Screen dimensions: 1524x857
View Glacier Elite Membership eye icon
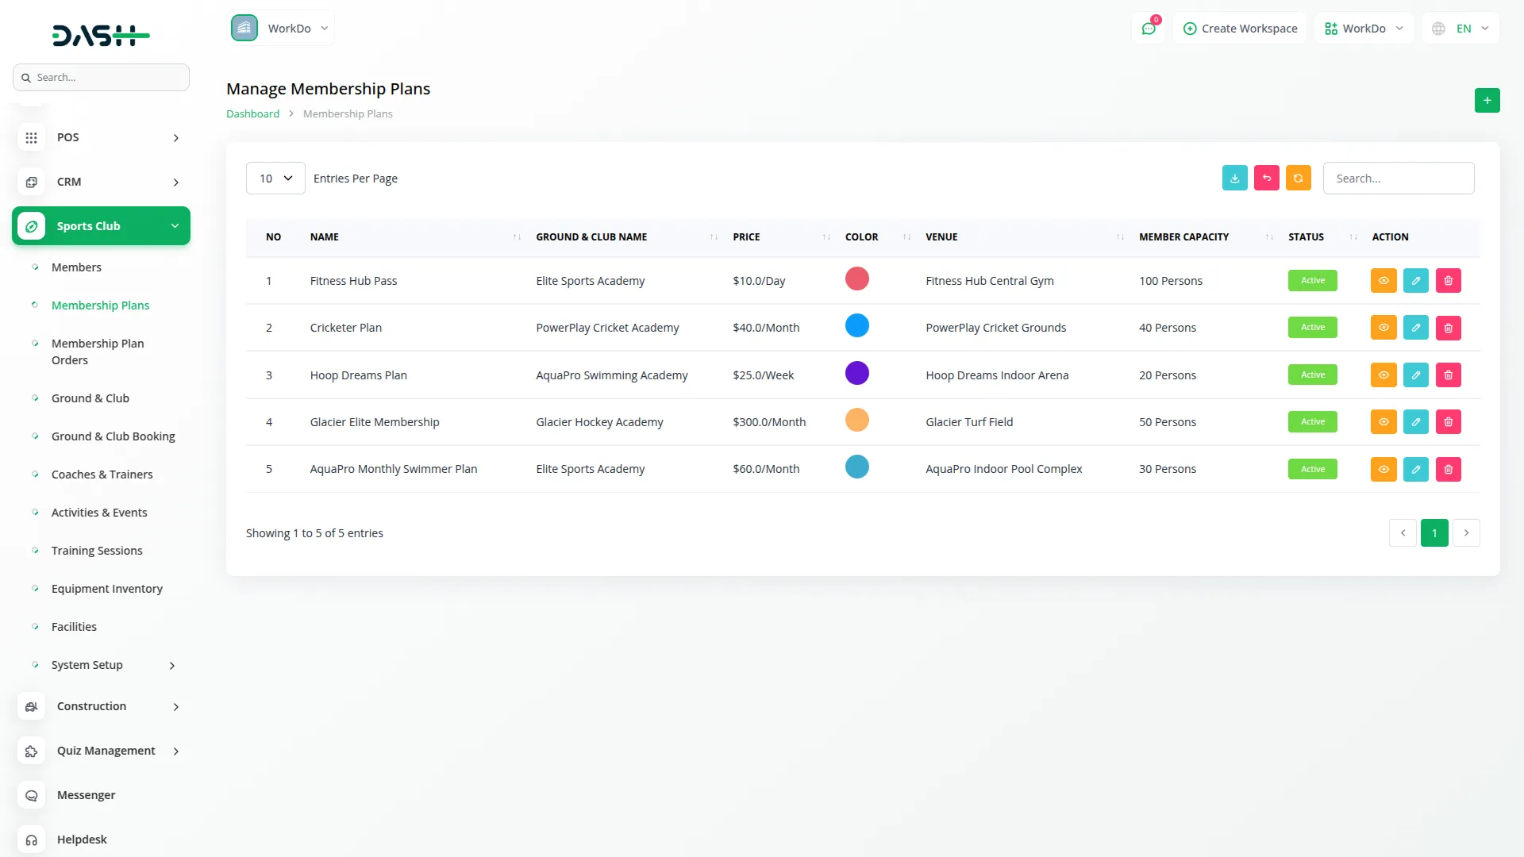pos(1383,422)
